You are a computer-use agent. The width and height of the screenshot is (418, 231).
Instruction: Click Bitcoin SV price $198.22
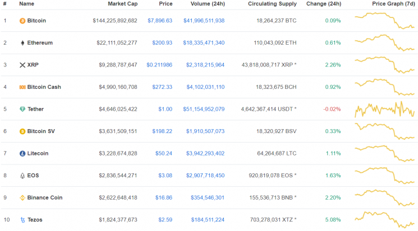click(162, 131)
